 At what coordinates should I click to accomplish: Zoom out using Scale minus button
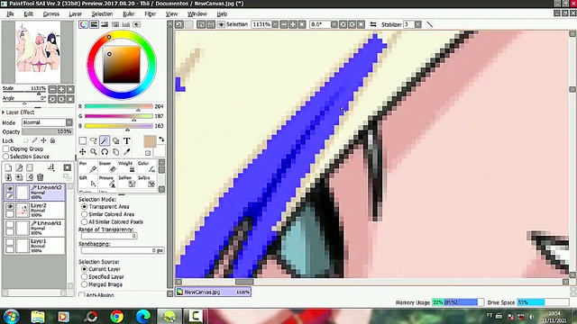coord(52,89)
